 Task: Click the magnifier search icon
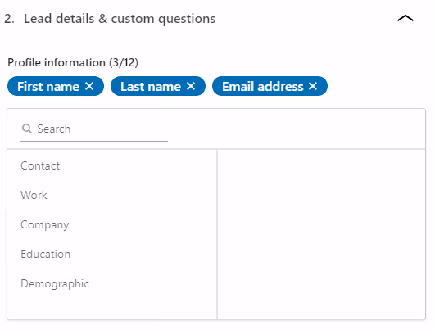click(x=27, y=129)
